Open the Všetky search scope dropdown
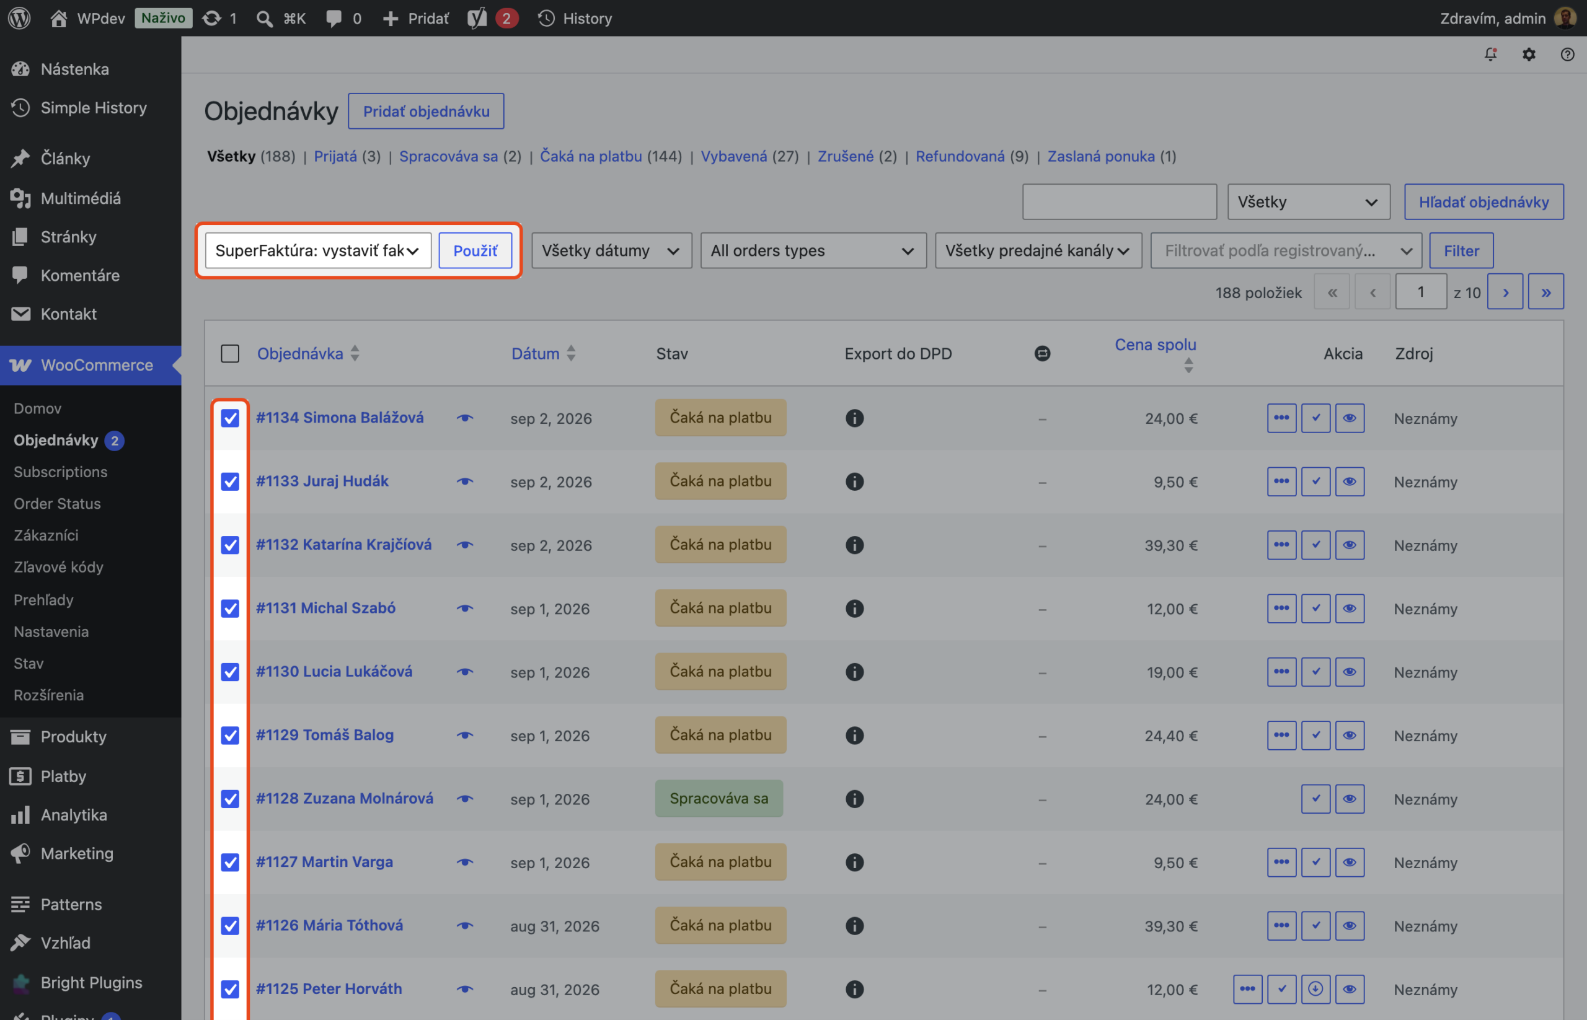 (1309, 201)
